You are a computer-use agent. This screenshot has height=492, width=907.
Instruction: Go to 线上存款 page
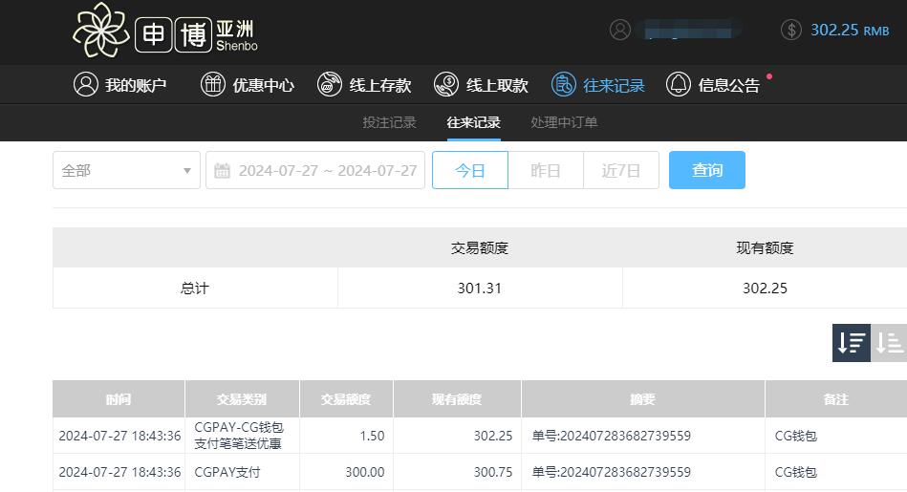364,85
